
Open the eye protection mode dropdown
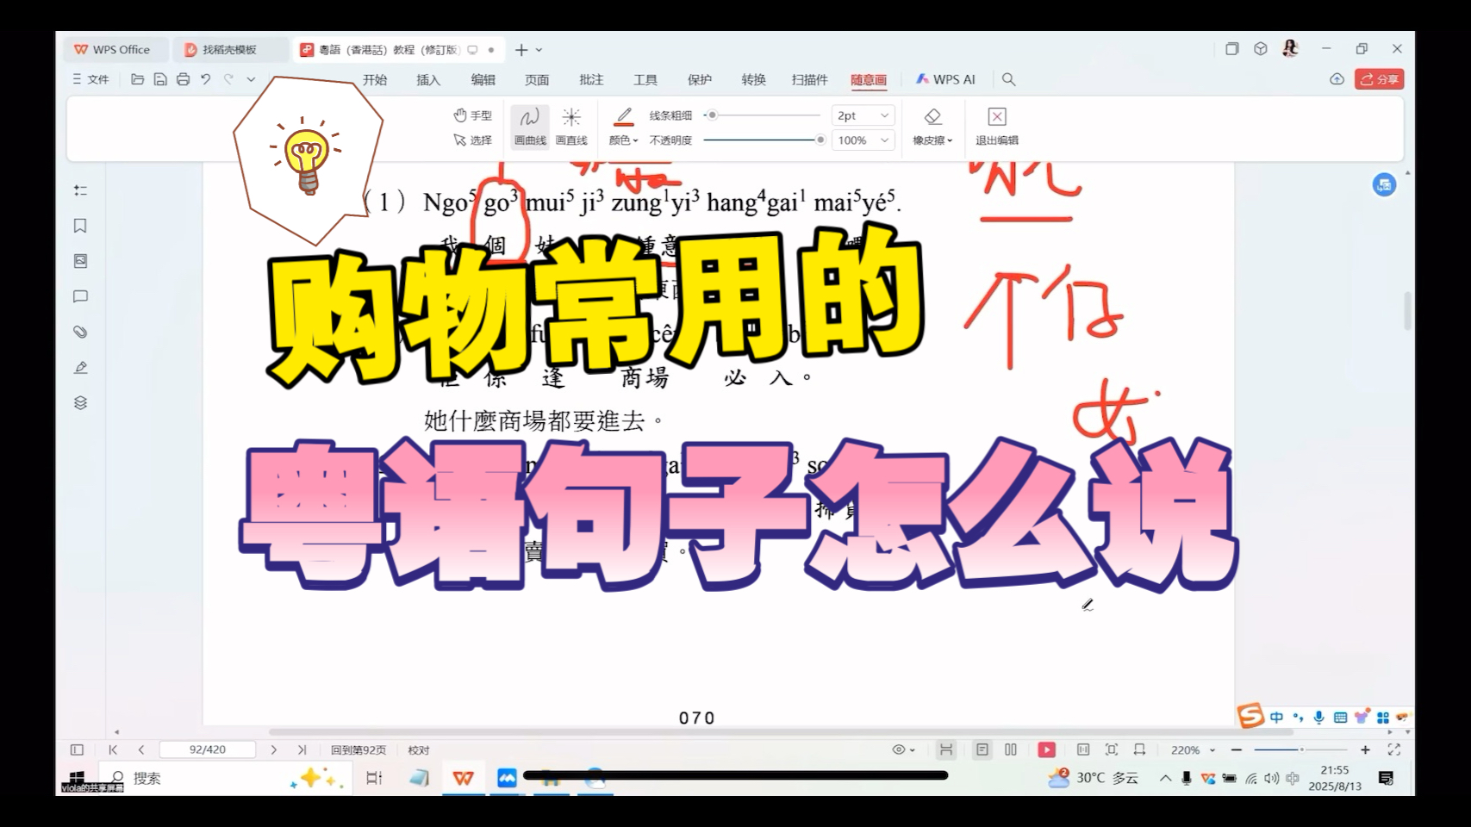pos(903,750)
